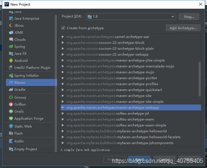The width and height of the screenshot is (207, 168).
Task: Click the Maven m icon
Action: (x=11, y=83)
